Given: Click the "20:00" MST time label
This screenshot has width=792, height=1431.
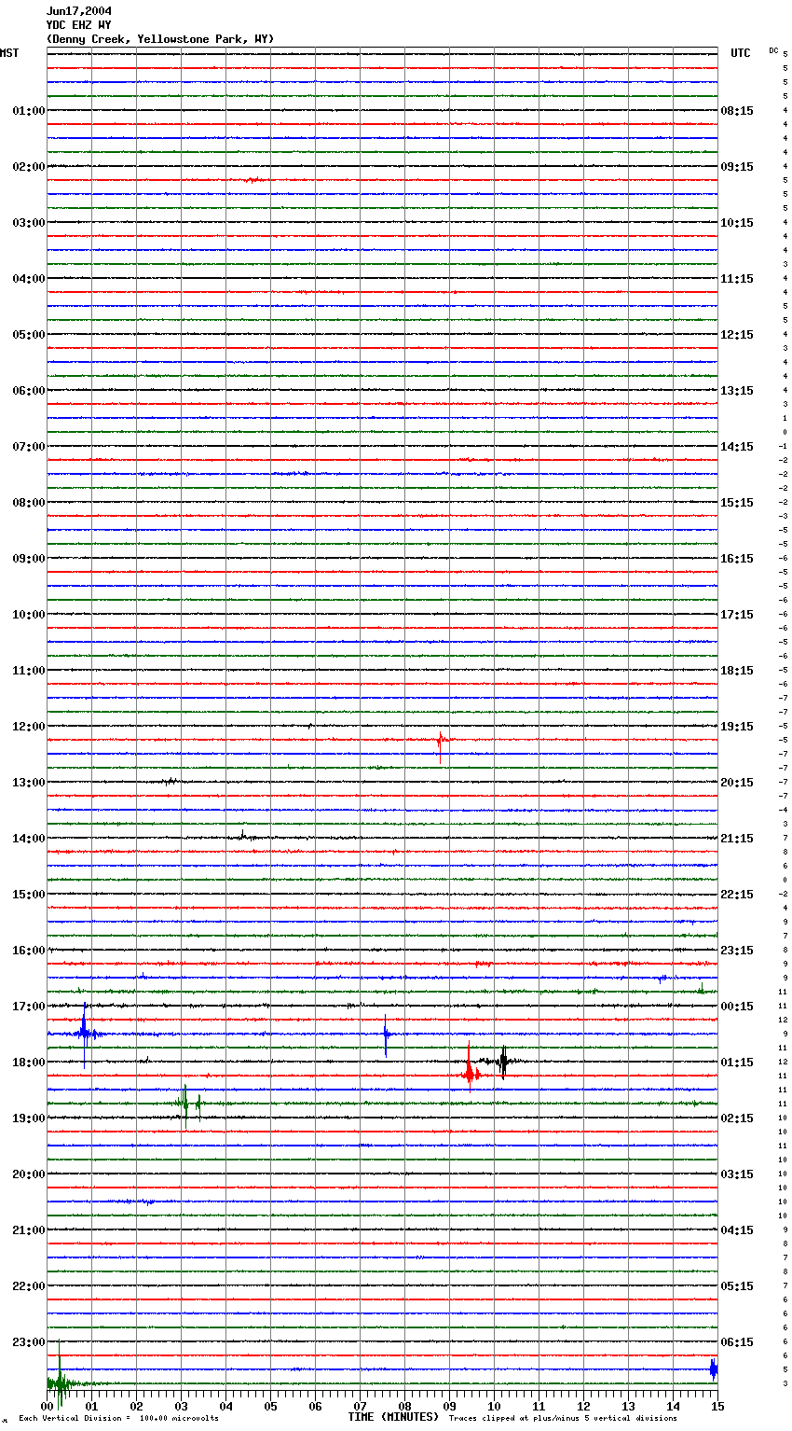Looking at the screenshot, I should 29,1174.
